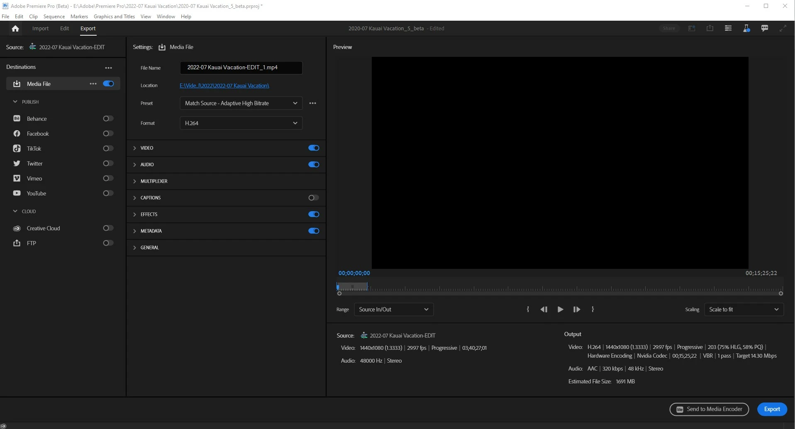795x429 pixels.
Task: Toggle off VIDEO export
Action: (x=314, y=148)
